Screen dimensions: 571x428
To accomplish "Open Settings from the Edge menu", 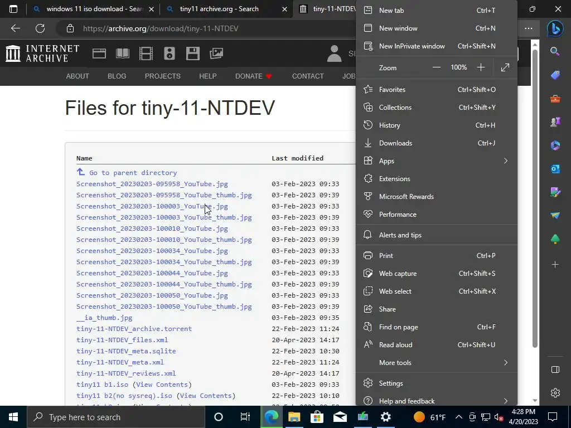I will [x=436, y=383].
